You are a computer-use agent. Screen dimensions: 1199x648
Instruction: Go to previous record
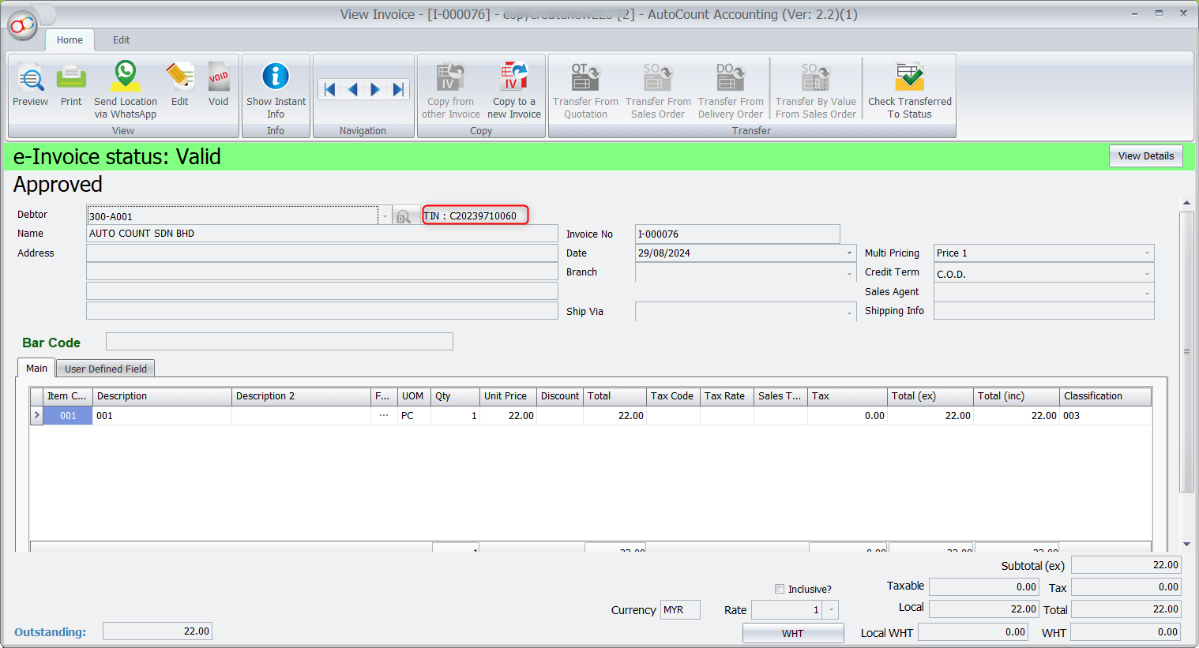click(352, 89)
